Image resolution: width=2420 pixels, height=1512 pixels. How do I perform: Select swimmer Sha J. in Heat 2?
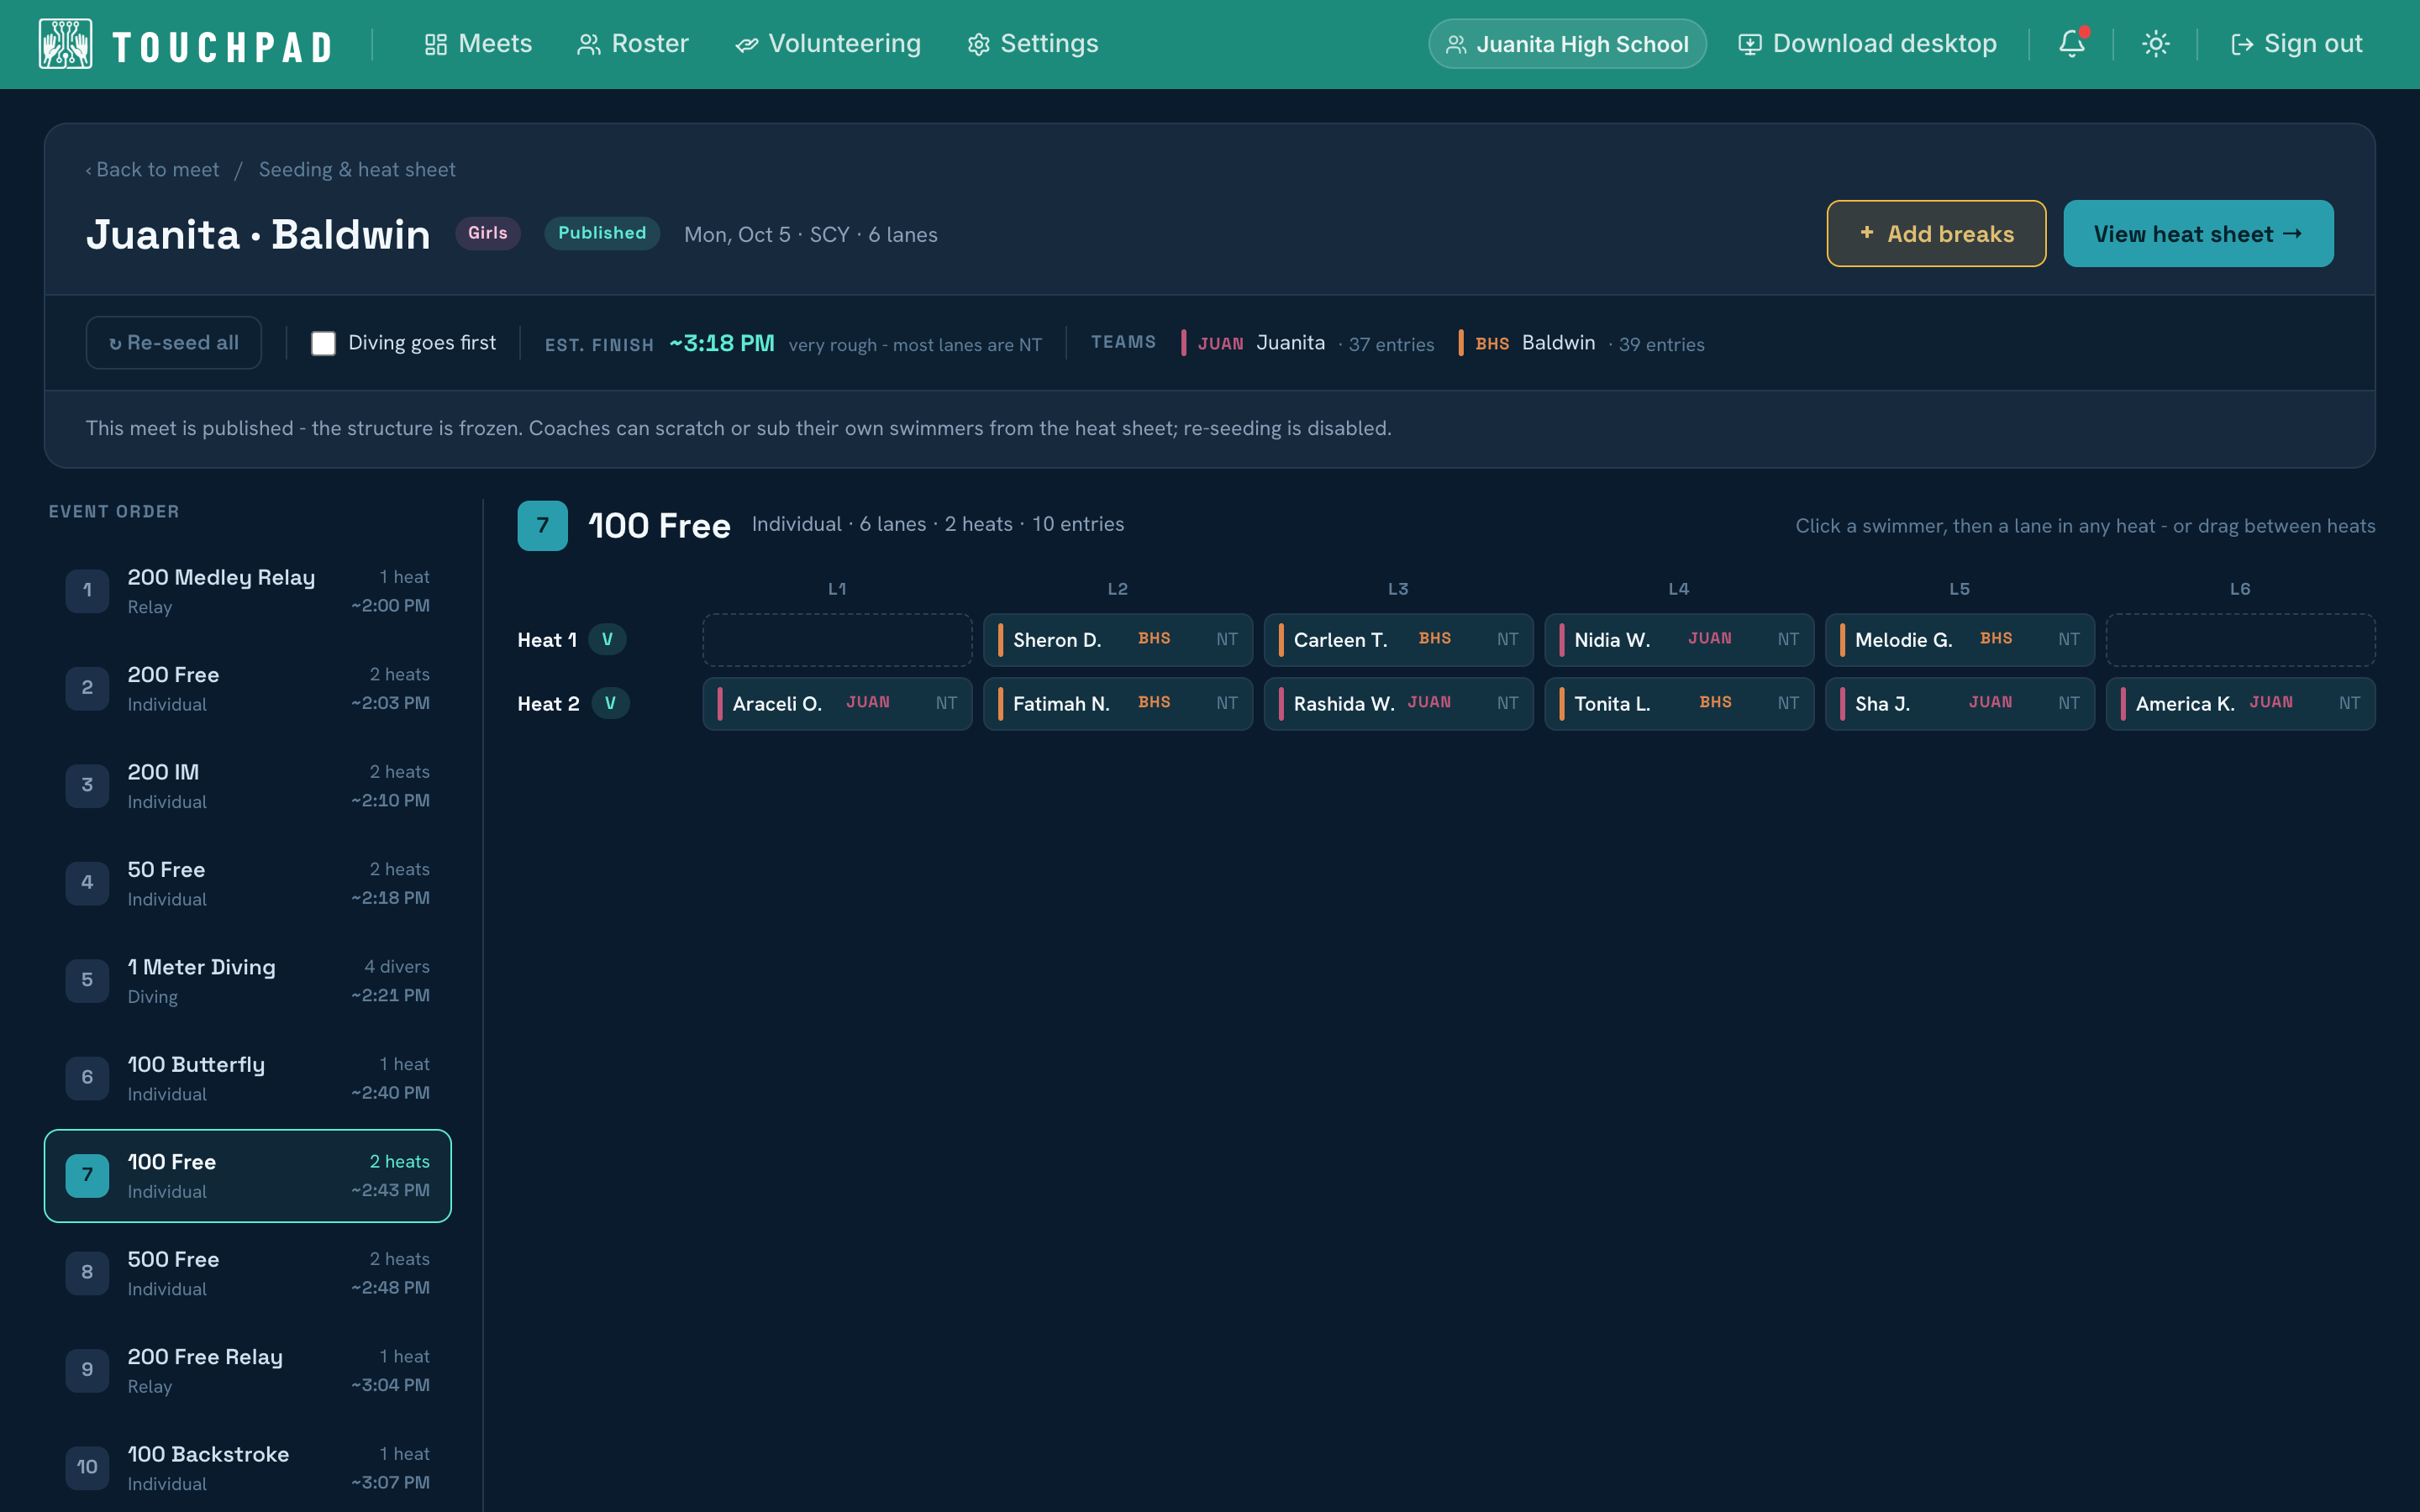1960,704
